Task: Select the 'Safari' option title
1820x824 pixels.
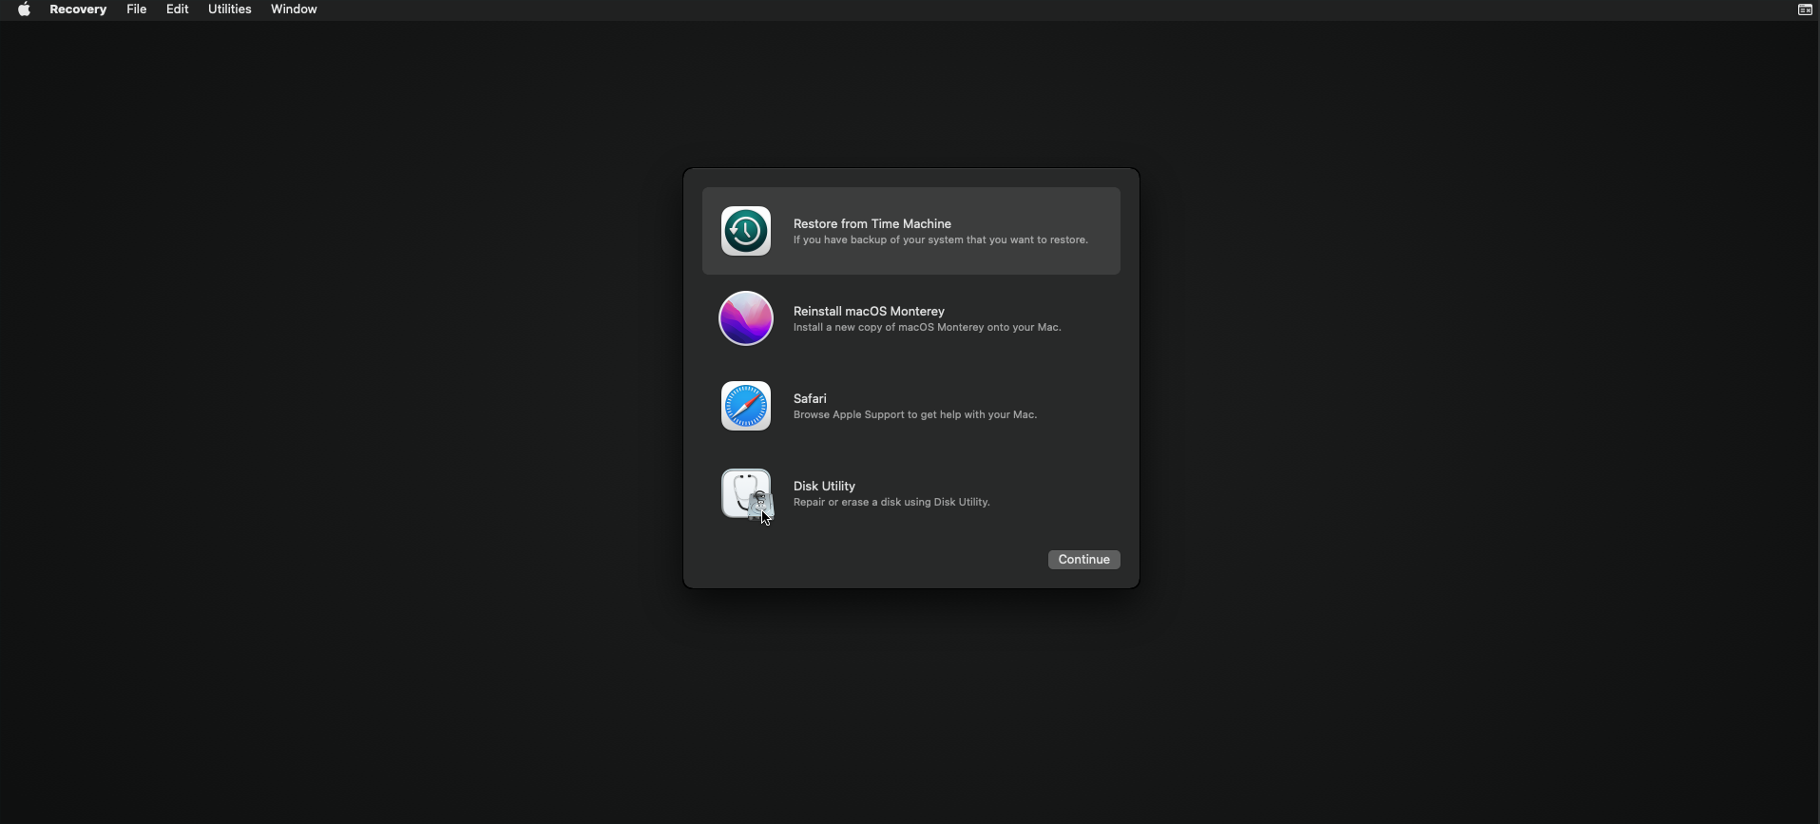Action: pyautogui.click(x=810, y=399)
